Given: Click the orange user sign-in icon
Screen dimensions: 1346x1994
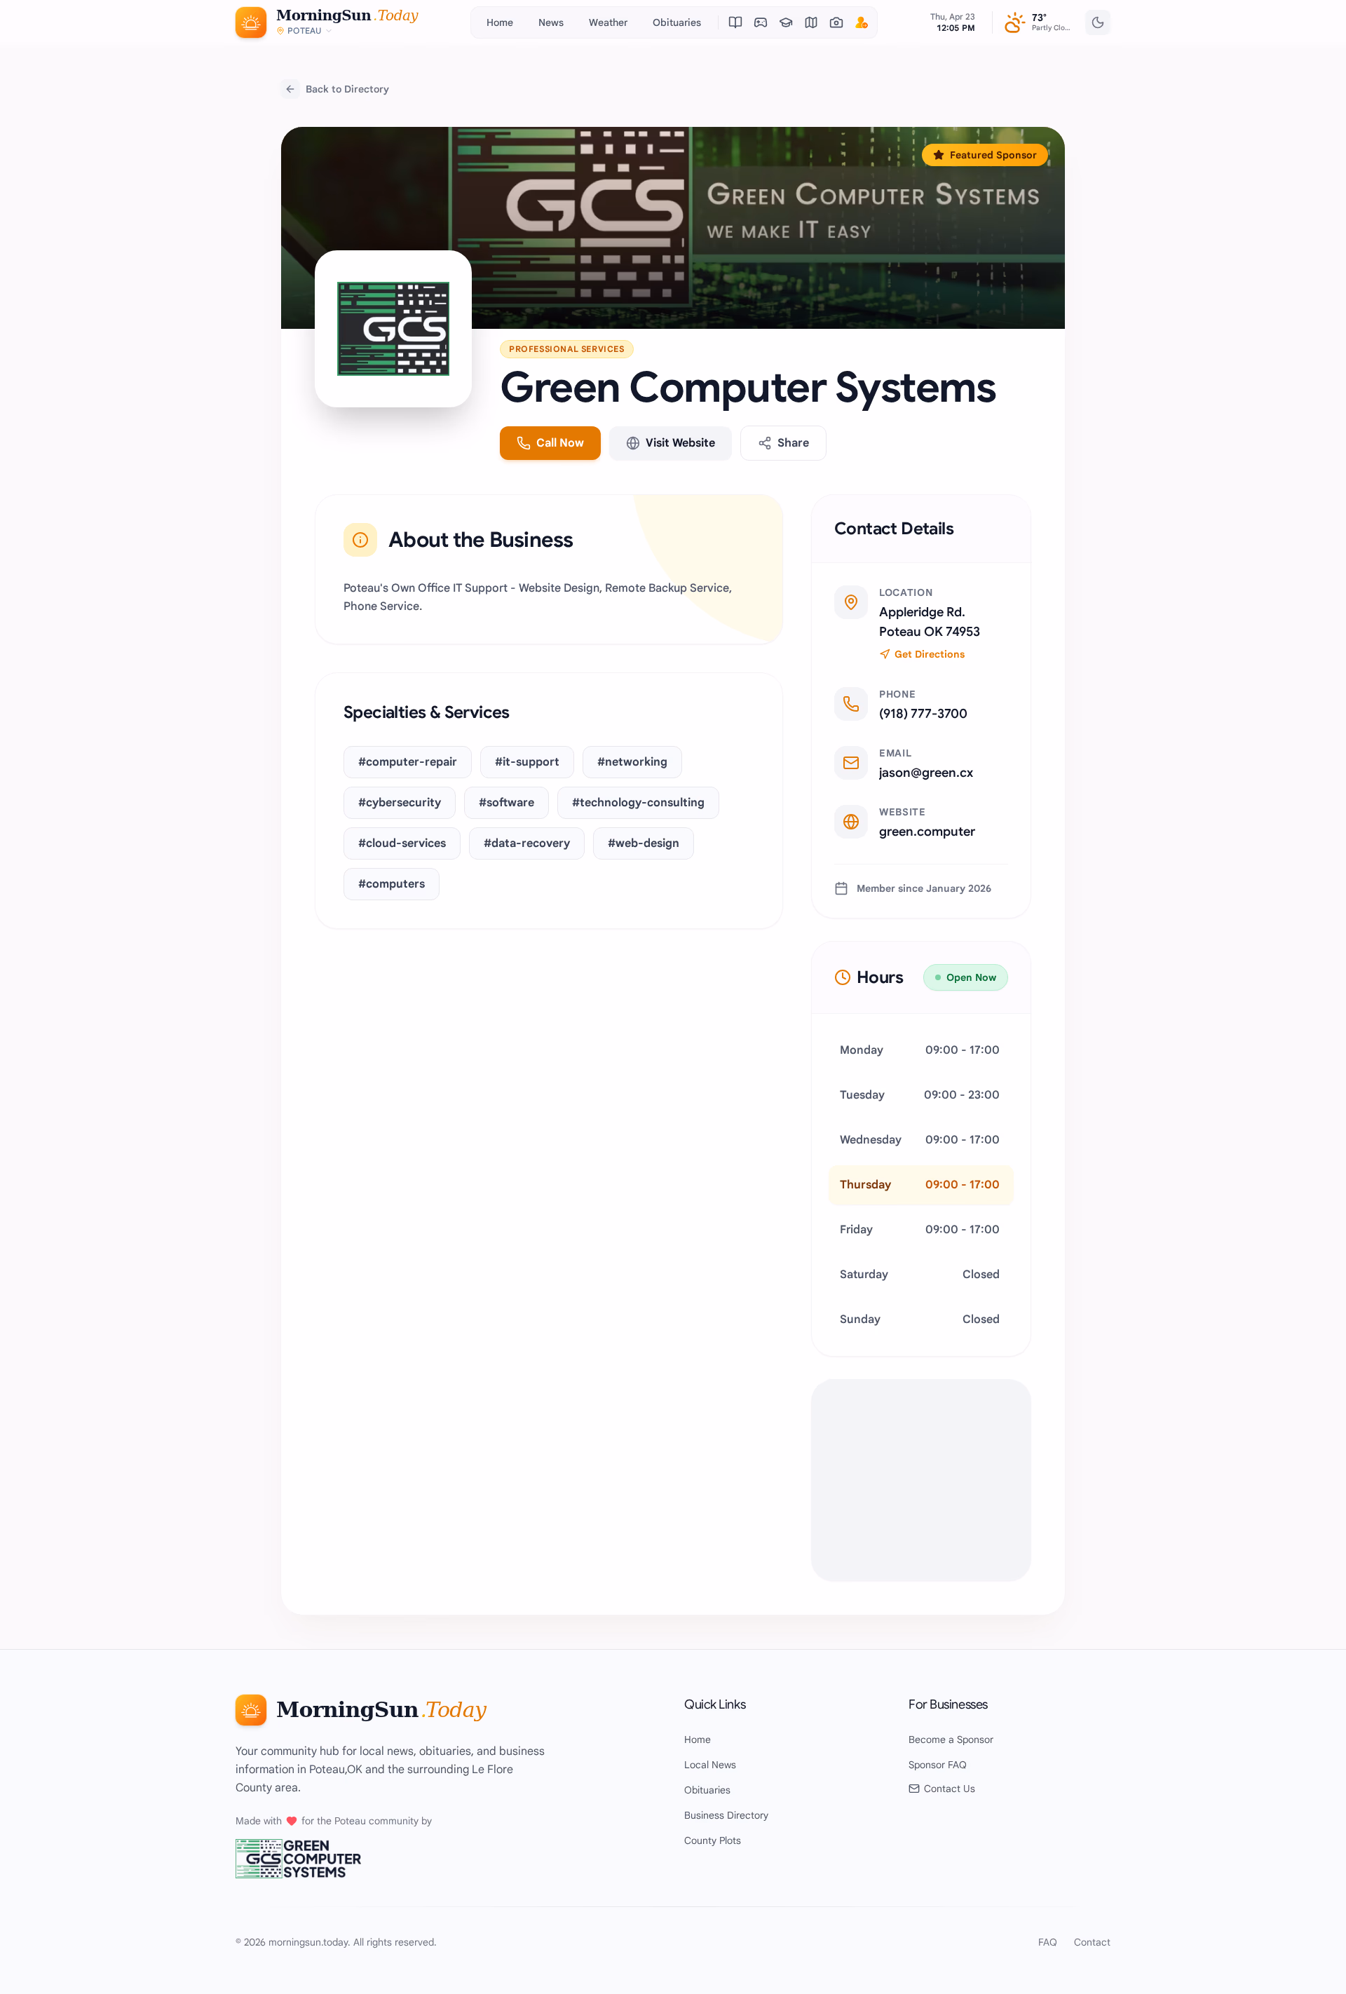Looking at the screenshot, I should point(862,22).
